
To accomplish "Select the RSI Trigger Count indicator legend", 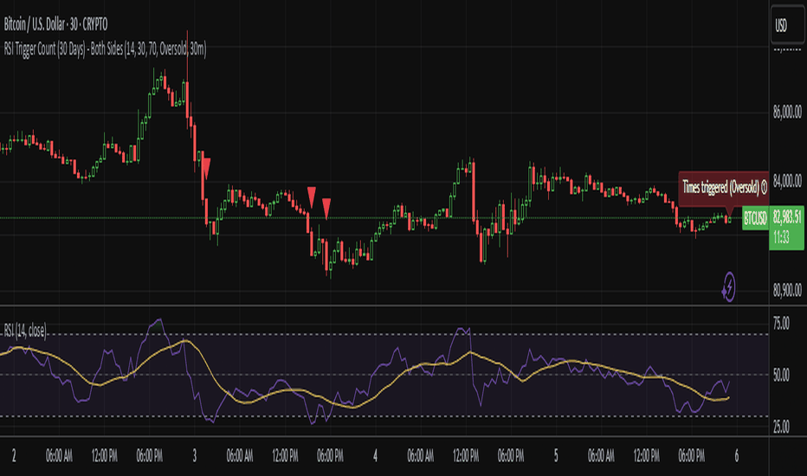I will coord(105,49).
